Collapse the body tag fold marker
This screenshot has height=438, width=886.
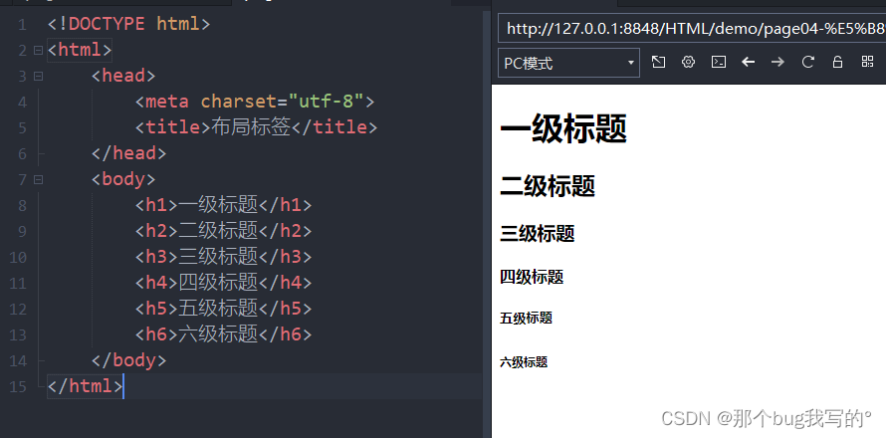(x=38, y=180)
